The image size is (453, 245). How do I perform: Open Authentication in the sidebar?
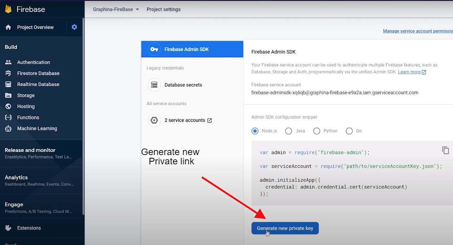[33, 62]
